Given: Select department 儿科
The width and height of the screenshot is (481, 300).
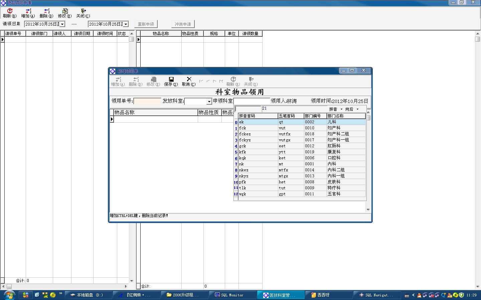Looking at the screenshot, I should coord(302,122).
